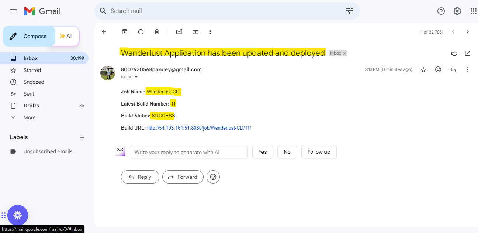Open the Unsubscribed Emails label
The image size is (478, 233).
tap(44, 151)
